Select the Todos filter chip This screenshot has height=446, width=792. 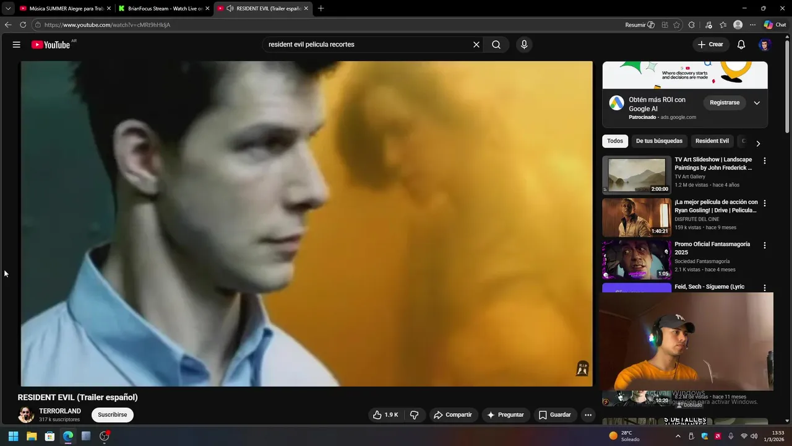click(x=615, y=141)
